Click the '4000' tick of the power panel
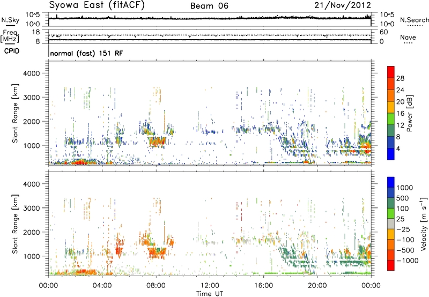 tap(31, 73)
